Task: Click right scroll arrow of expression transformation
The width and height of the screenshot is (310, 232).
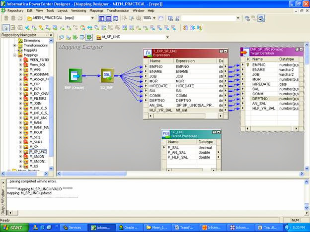Action: pos(221,116)
